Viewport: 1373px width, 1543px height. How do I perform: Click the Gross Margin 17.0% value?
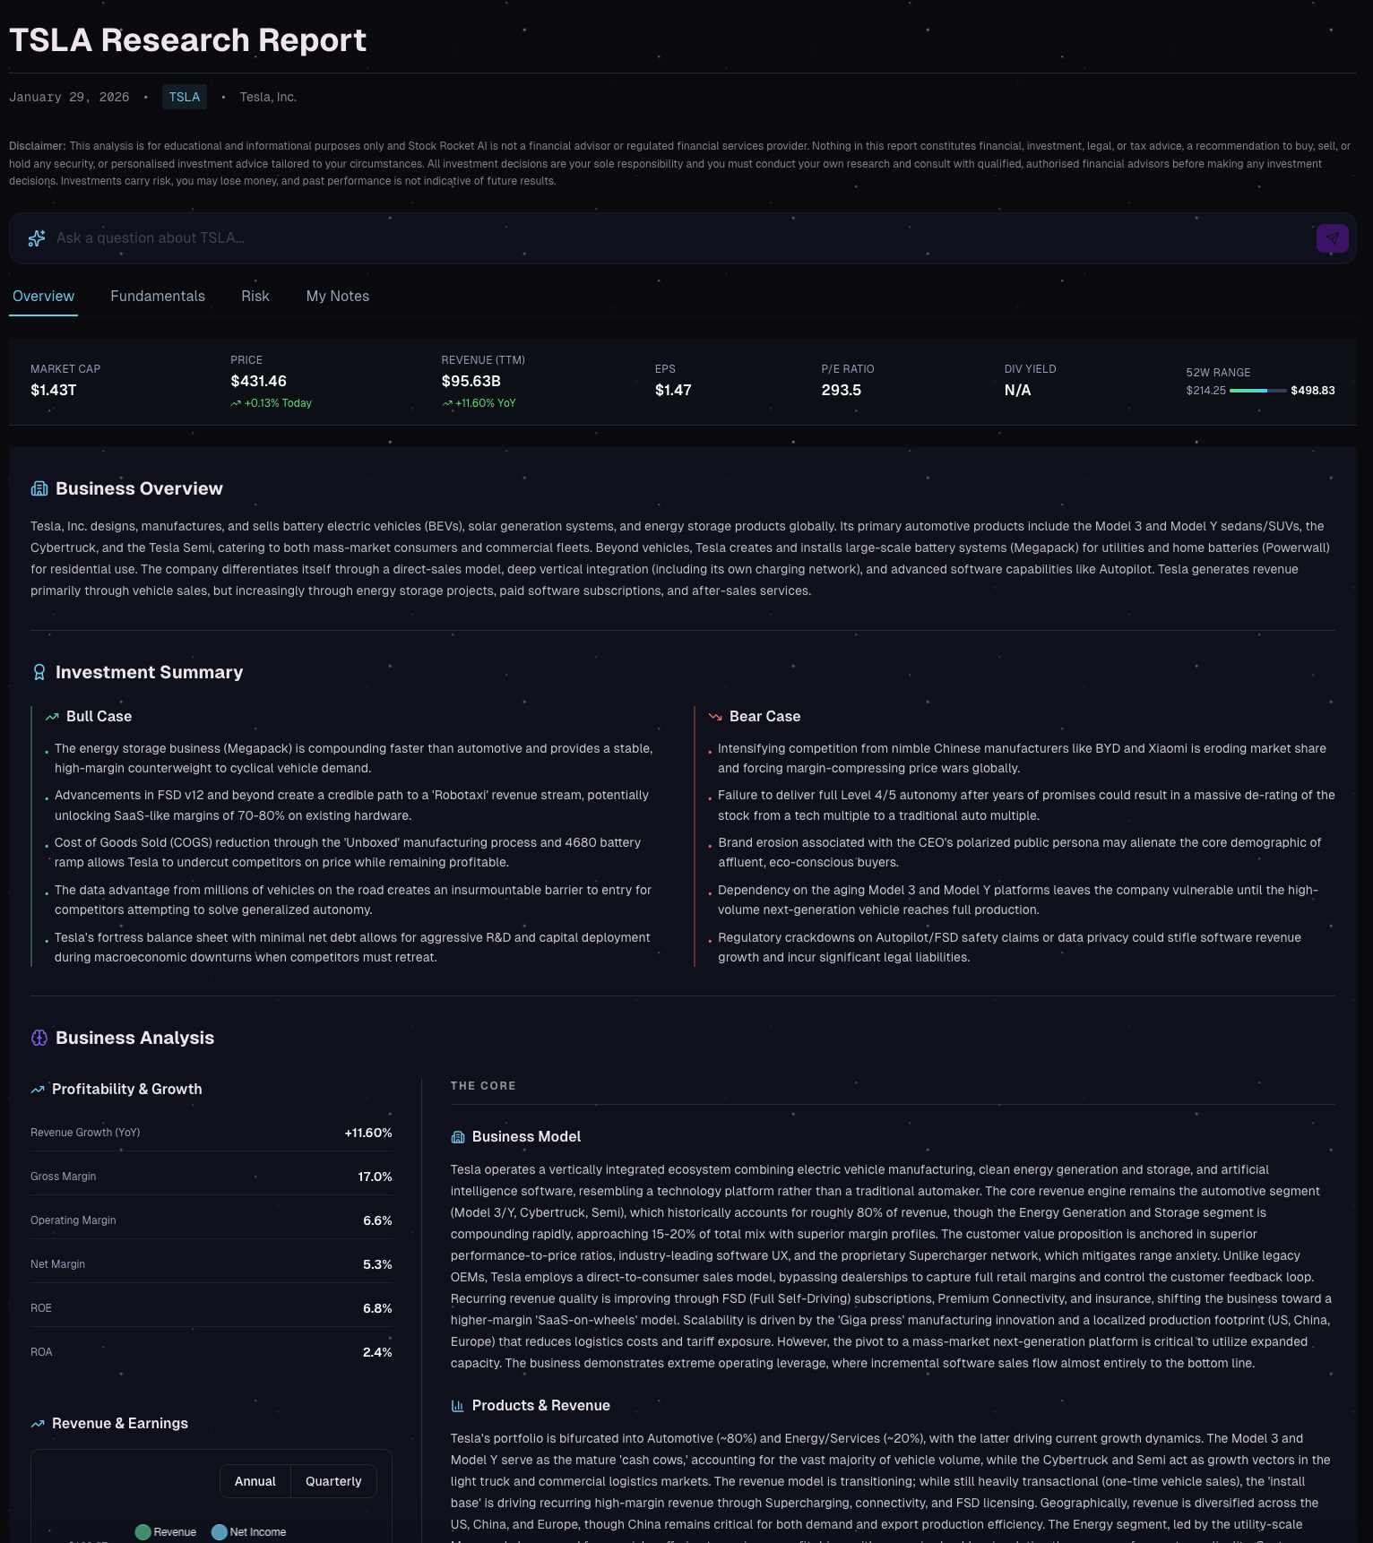[376, 1177]
